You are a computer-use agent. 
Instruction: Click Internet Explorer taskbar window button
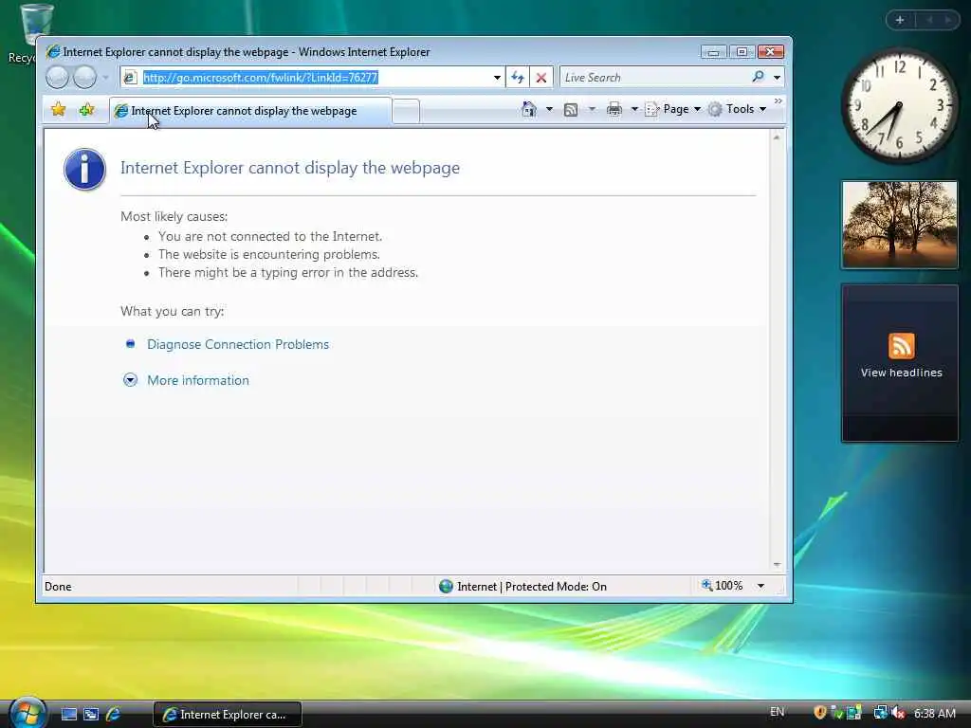click(228, 715)
